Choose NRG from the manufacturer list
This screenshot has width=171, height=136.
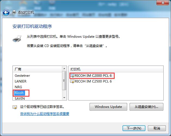pyautogui.click(x=19, y=87)
